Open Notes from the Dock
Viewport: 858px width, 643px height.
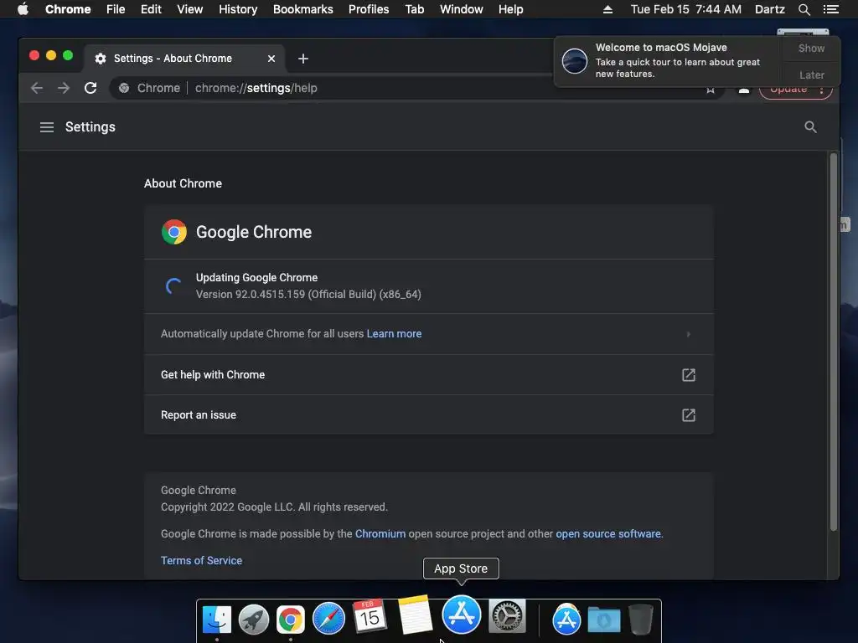click(415, 615)
